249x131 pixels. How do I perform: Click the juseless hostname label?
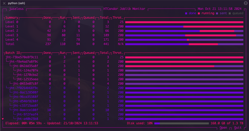pyautogui.click(x=16, y=9)
